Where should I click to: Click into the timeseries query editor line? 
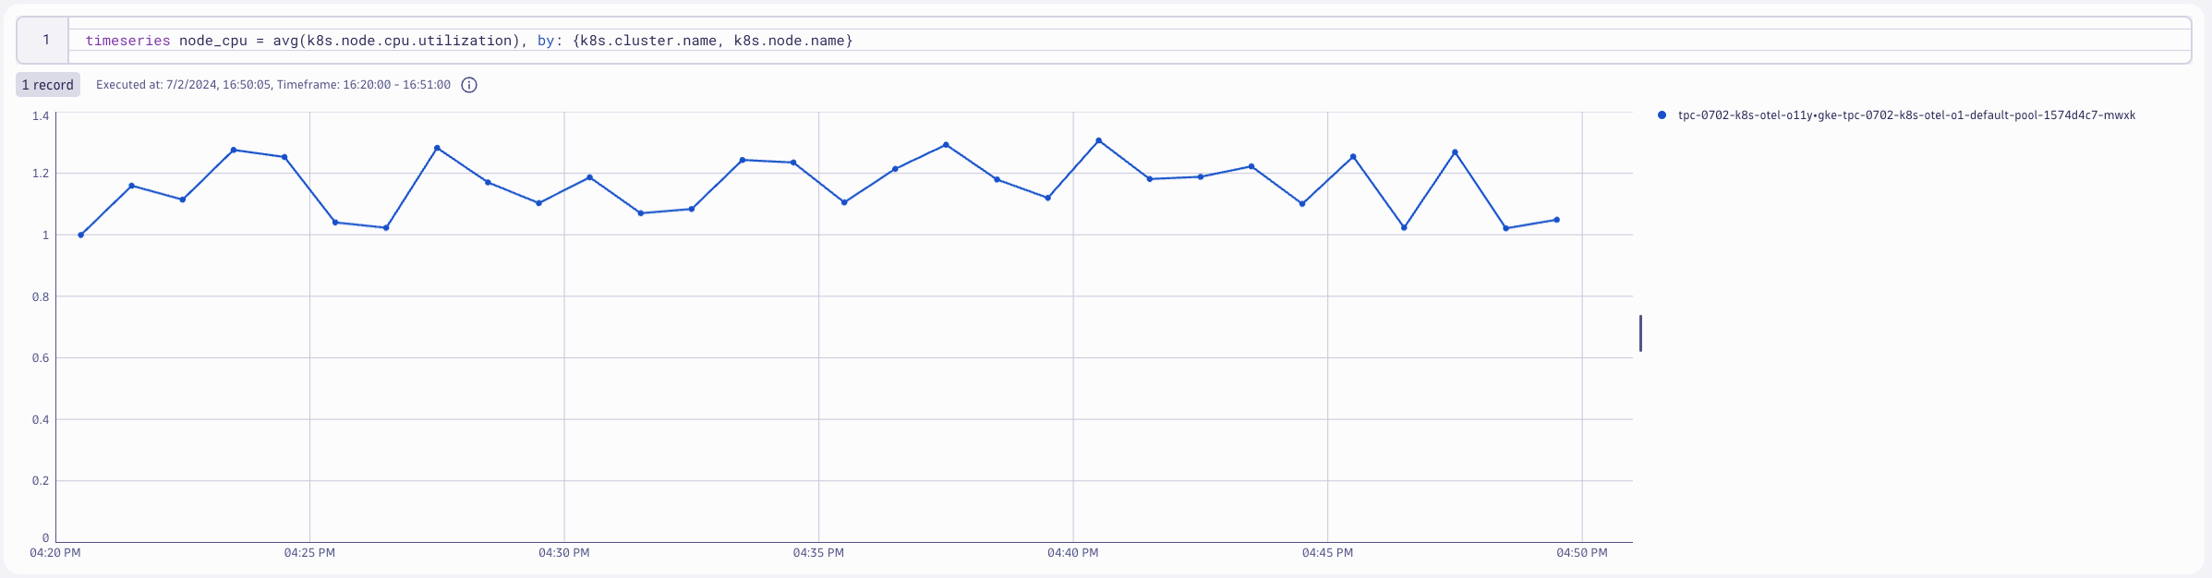coord(1129,41)
